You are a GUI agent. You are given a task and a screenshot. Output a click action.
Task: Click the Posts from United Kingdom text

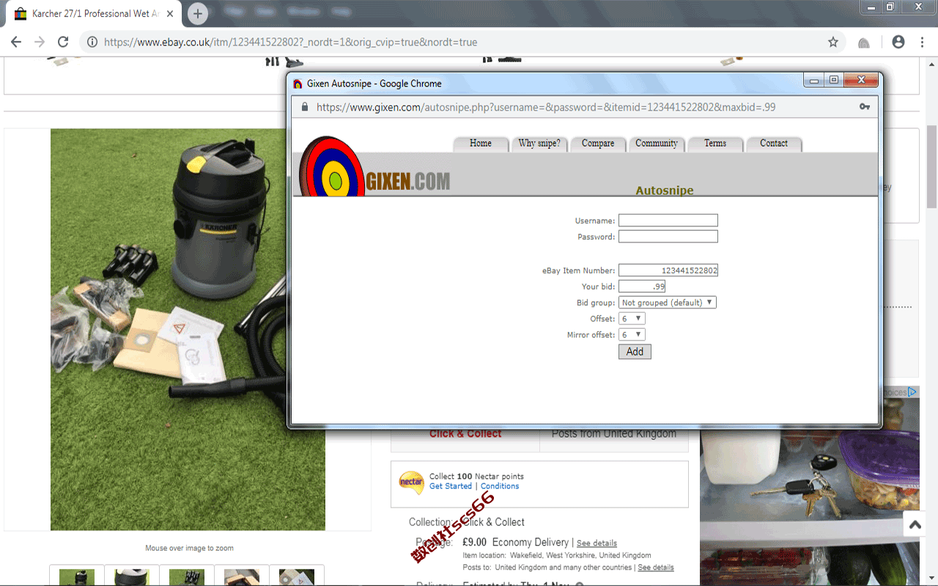click(614, 434)
